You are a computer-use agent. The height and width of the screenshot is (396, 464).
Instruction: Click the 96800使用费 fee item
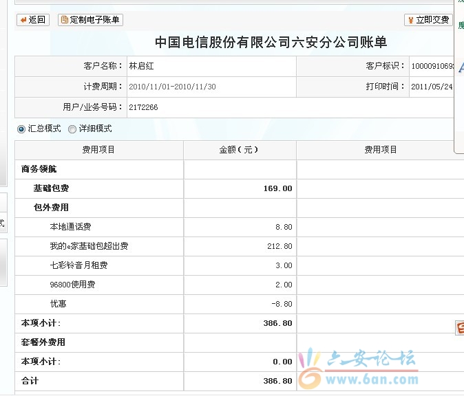[x=72, y=285]
